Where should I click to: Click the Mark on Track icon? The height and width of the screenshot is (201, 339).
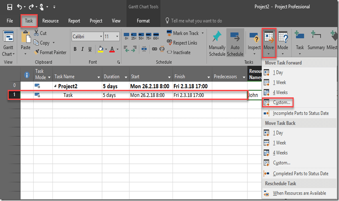pos(170,33)
